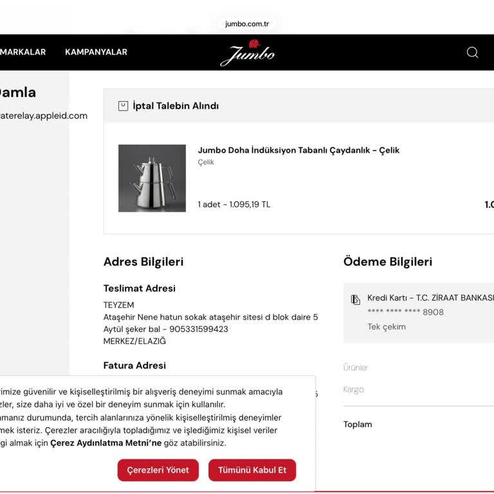
Task: Select the Teslimat Adresi heading
Action: coord(139,289)
